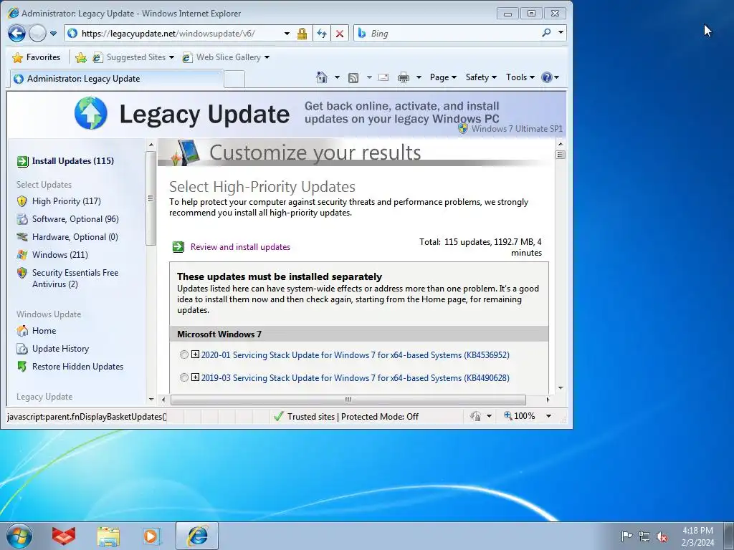The image size is (734, 550).
Task: Click the Action Center flag tray icon
Action: coord(626,536)
